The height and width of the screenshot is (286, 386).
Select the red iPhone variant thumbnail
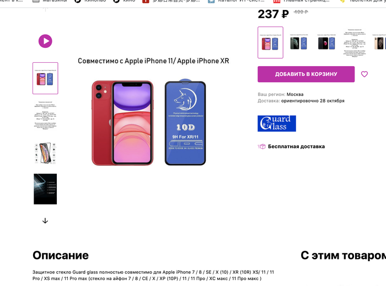pos(270,42)
